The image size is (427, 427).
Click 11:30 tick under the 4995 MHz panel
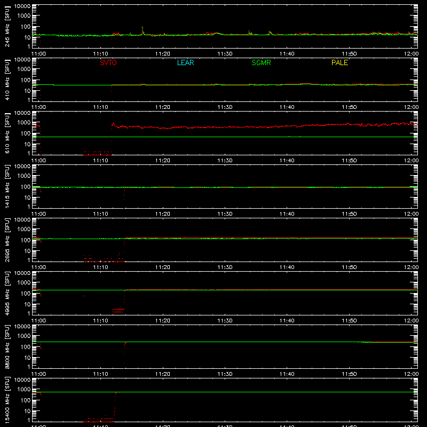pyautogui.click(x=225, y=321)
